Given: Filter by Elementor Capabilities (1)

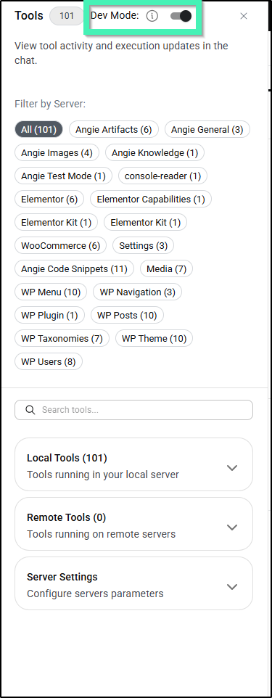Looking at the screenshot, I should (x=150, y=199).
